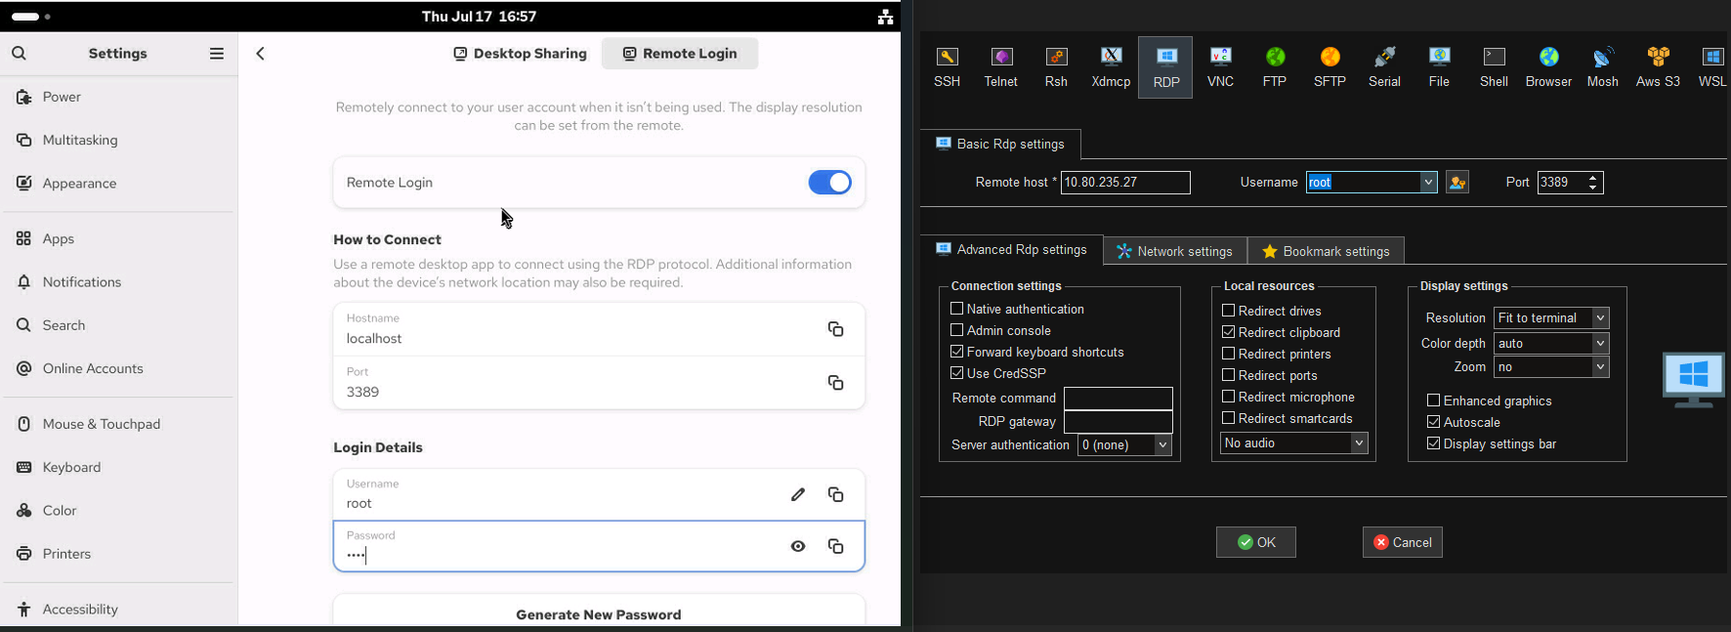
Task: Uncheck Display settings bar
Action: (1434, 443)
